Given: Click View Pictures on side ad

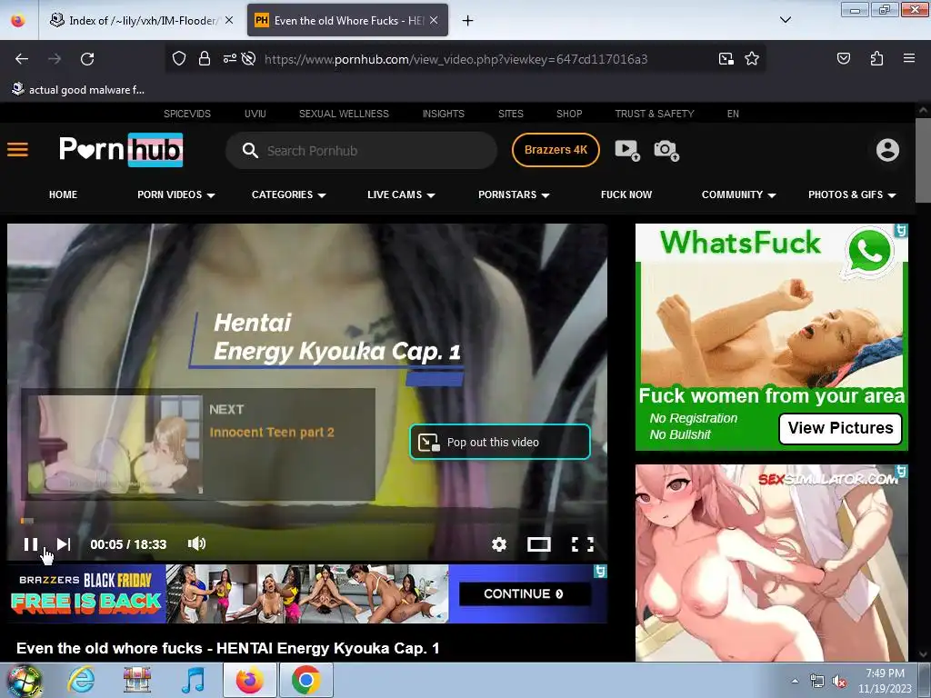Looking at the screenshot, I should point(840,428).
